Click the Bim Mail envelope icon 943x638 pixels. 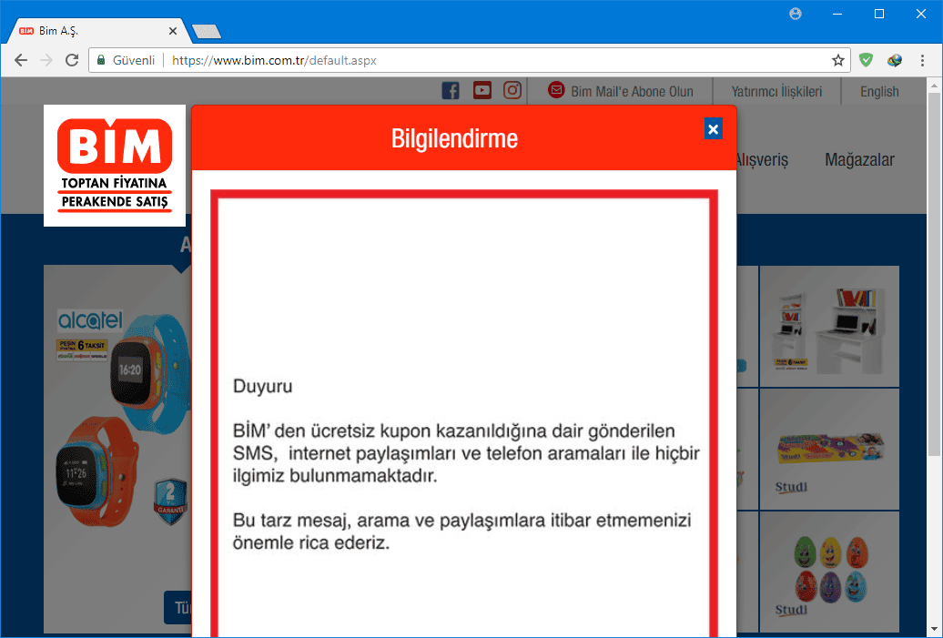556,90
